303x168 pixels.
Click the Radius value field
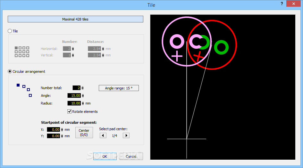(x=74, y=103)
